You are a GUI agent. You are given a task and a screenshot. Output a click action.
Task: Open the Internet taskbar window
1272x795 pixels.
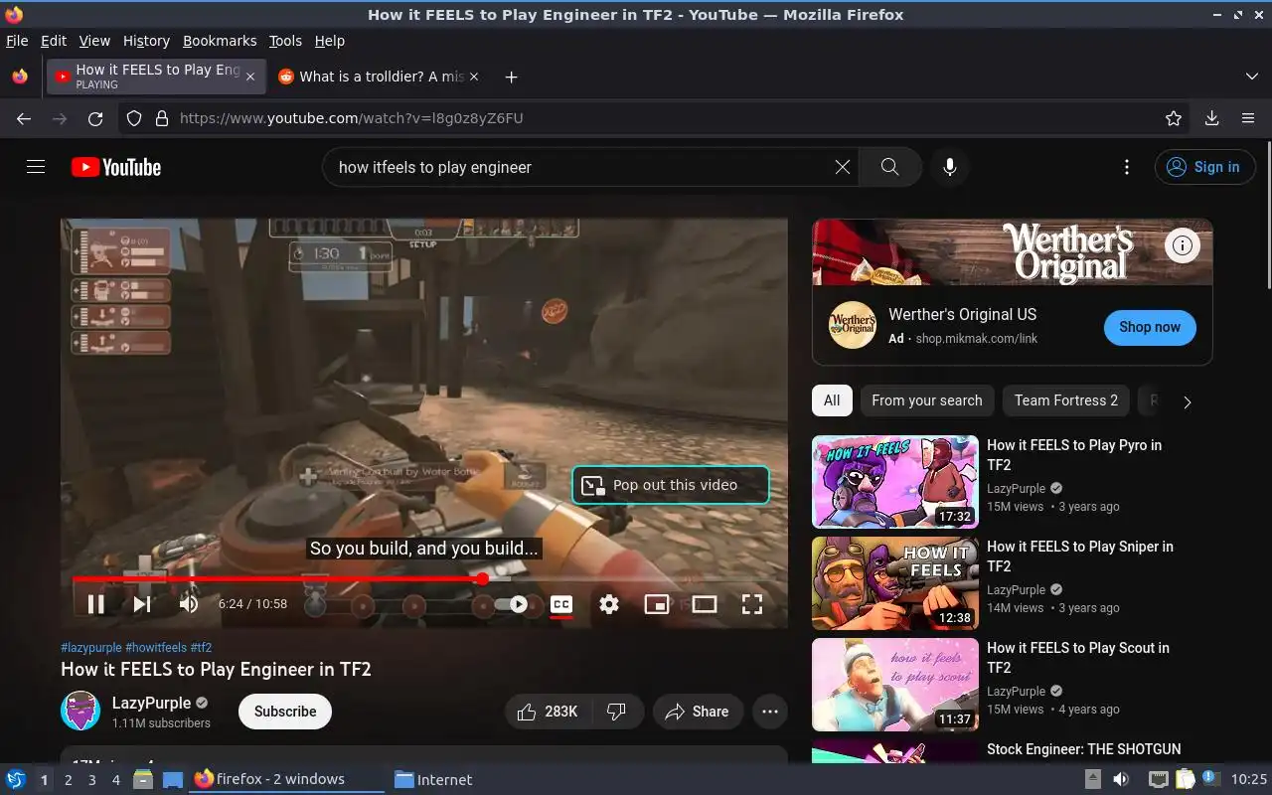point(433,780)
